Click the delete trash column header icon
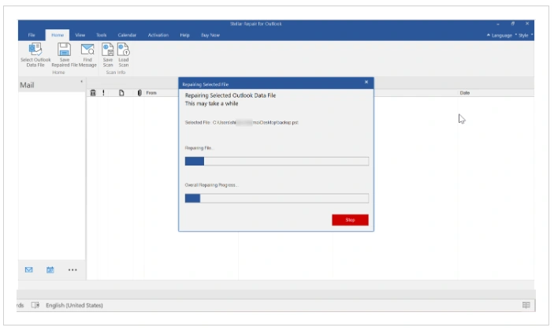Viewport: 554px width, 331px height. point(93,93)
